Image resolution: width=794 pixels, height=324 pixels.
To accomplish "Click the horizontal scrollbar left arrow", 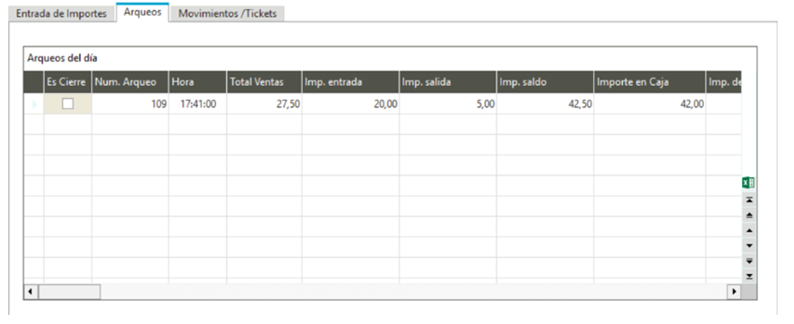I will click(31, 292).
